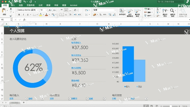
Task: Click the insert function fx icon
Action: point(24,20)
